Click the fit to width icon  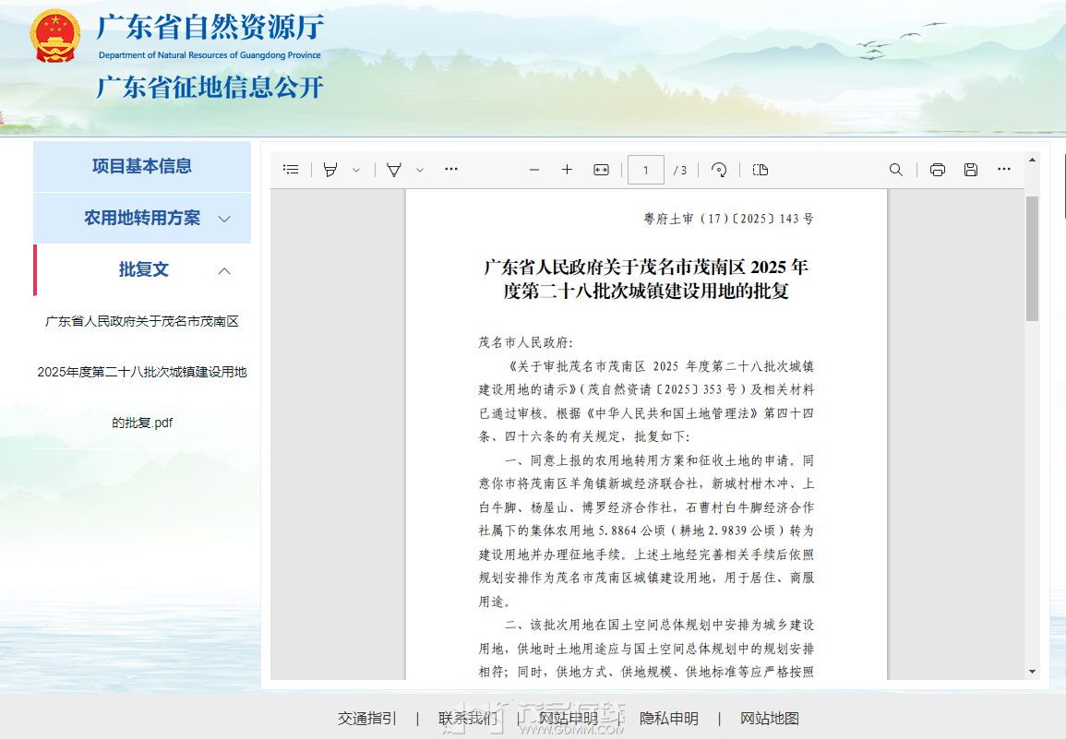click(601, 170)
